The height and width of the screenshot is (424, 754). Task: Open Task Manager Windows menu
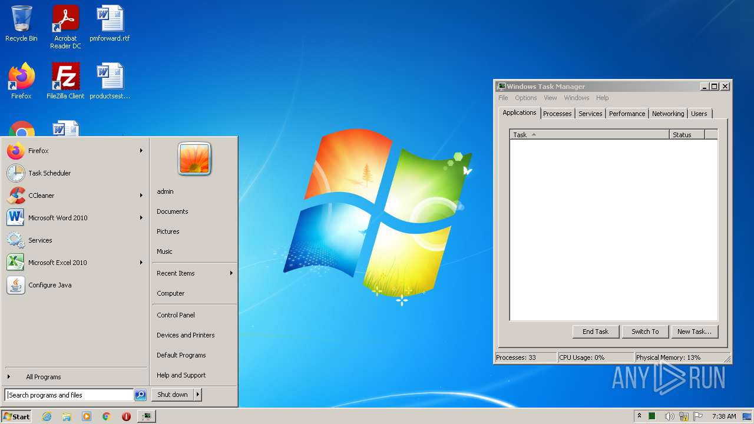click(x=577, y=98)
